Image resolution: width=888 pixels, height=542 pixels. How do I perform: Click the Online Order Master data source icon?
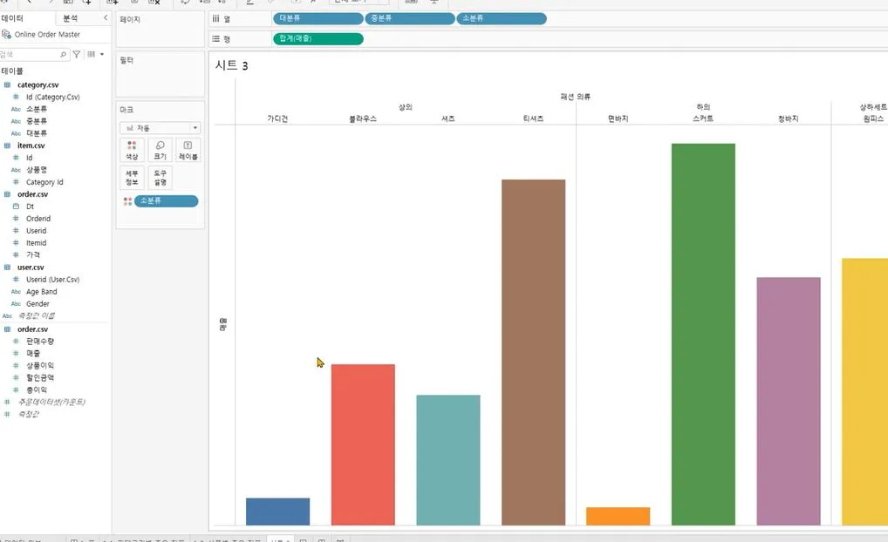click(6, 35)
